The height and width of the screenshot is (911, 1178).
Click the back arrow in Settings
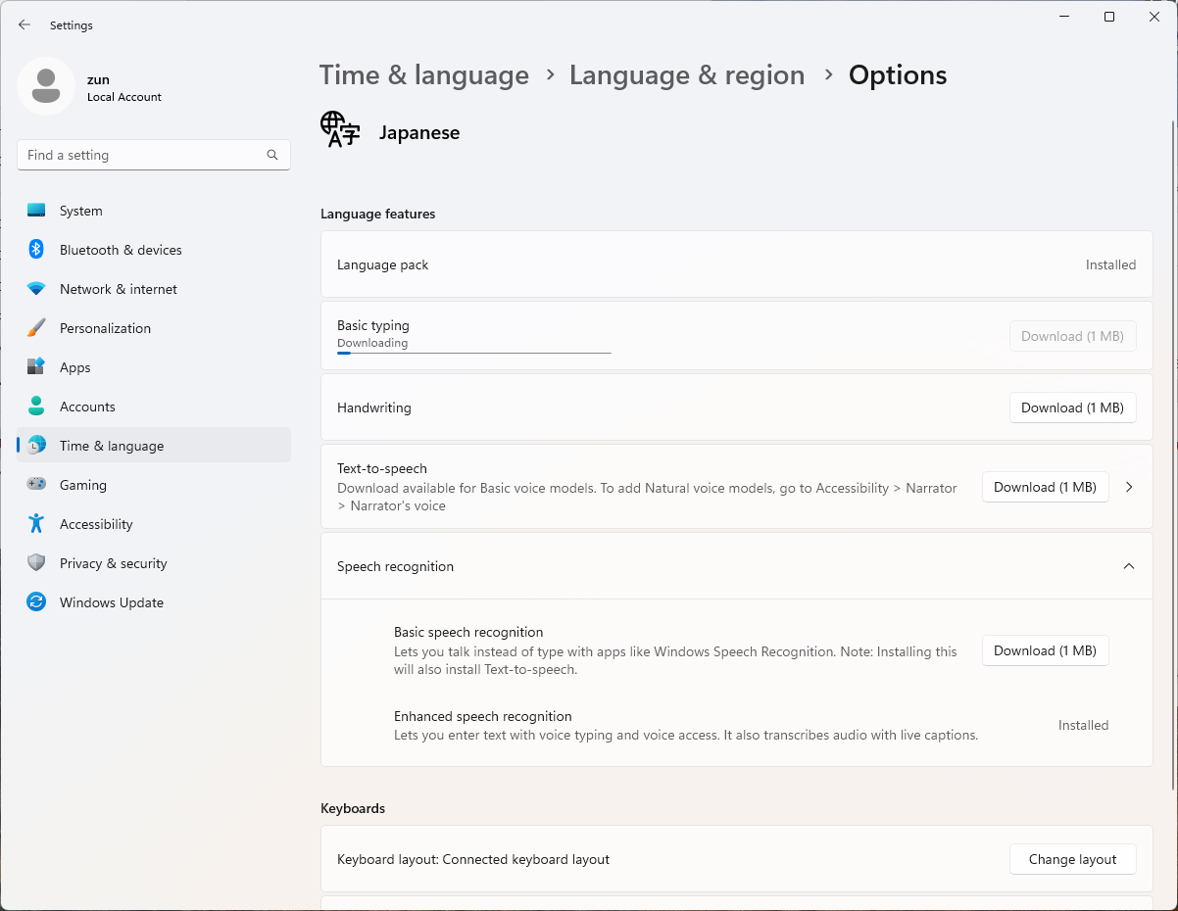[x=25, y=24]
